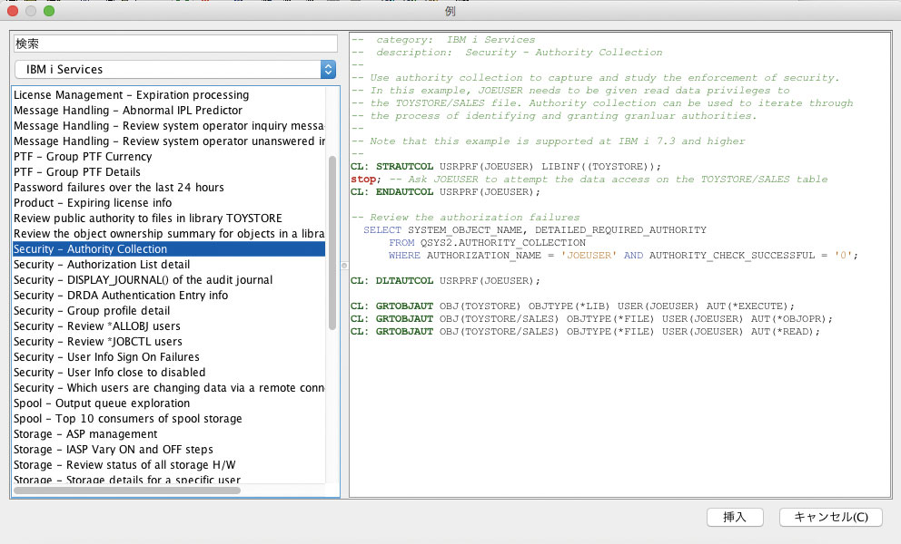Click the search input field
The width and height of the screenshot is (901, 544).
coord(174,44)
